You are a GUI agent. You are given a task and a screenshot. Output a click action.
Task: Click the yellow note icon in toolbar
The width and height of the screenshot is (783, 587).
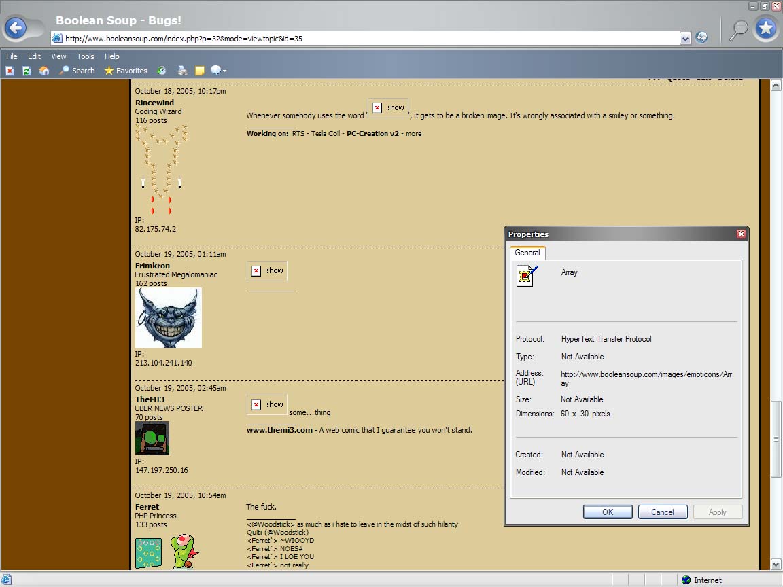pos(200,71)
